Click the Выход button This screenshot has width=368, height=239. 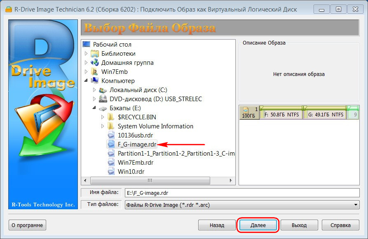pyautogui.click(x=299, y=225)
